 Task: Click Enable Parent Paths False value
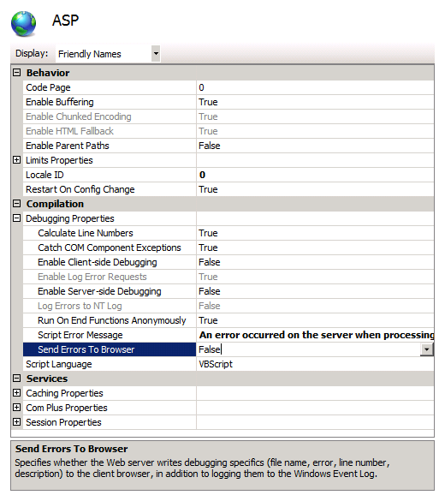point(315,146)
